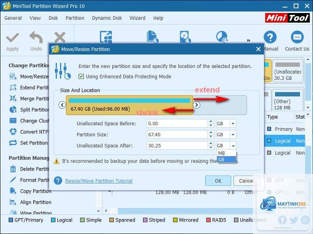Step Partition Size value spinner
The width and height of the screenshot is (313, 234).
pos(210,134)
